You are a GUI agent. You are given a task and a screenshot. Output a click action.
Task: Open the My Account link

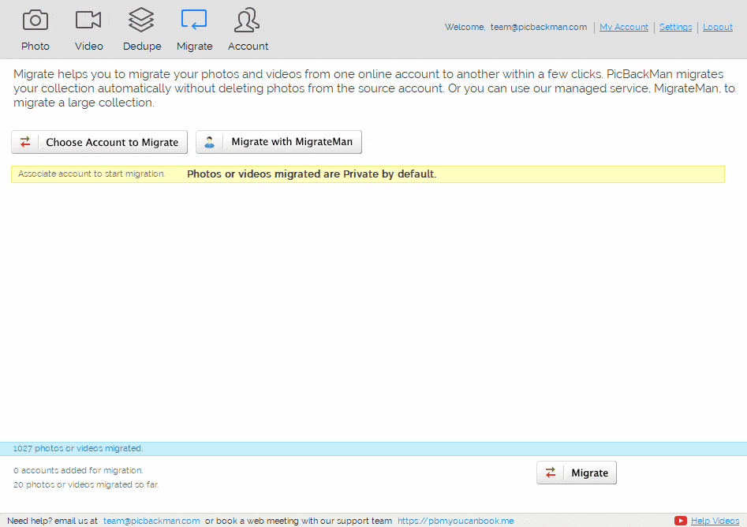[x=624, y=27]
